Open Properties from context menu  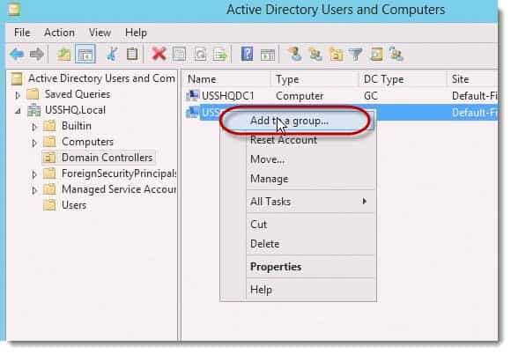[x=298, y=267]
